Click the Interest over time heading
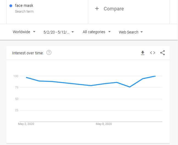Image resolution: width=178 pixels, height=145 pixels. (27, 53)
